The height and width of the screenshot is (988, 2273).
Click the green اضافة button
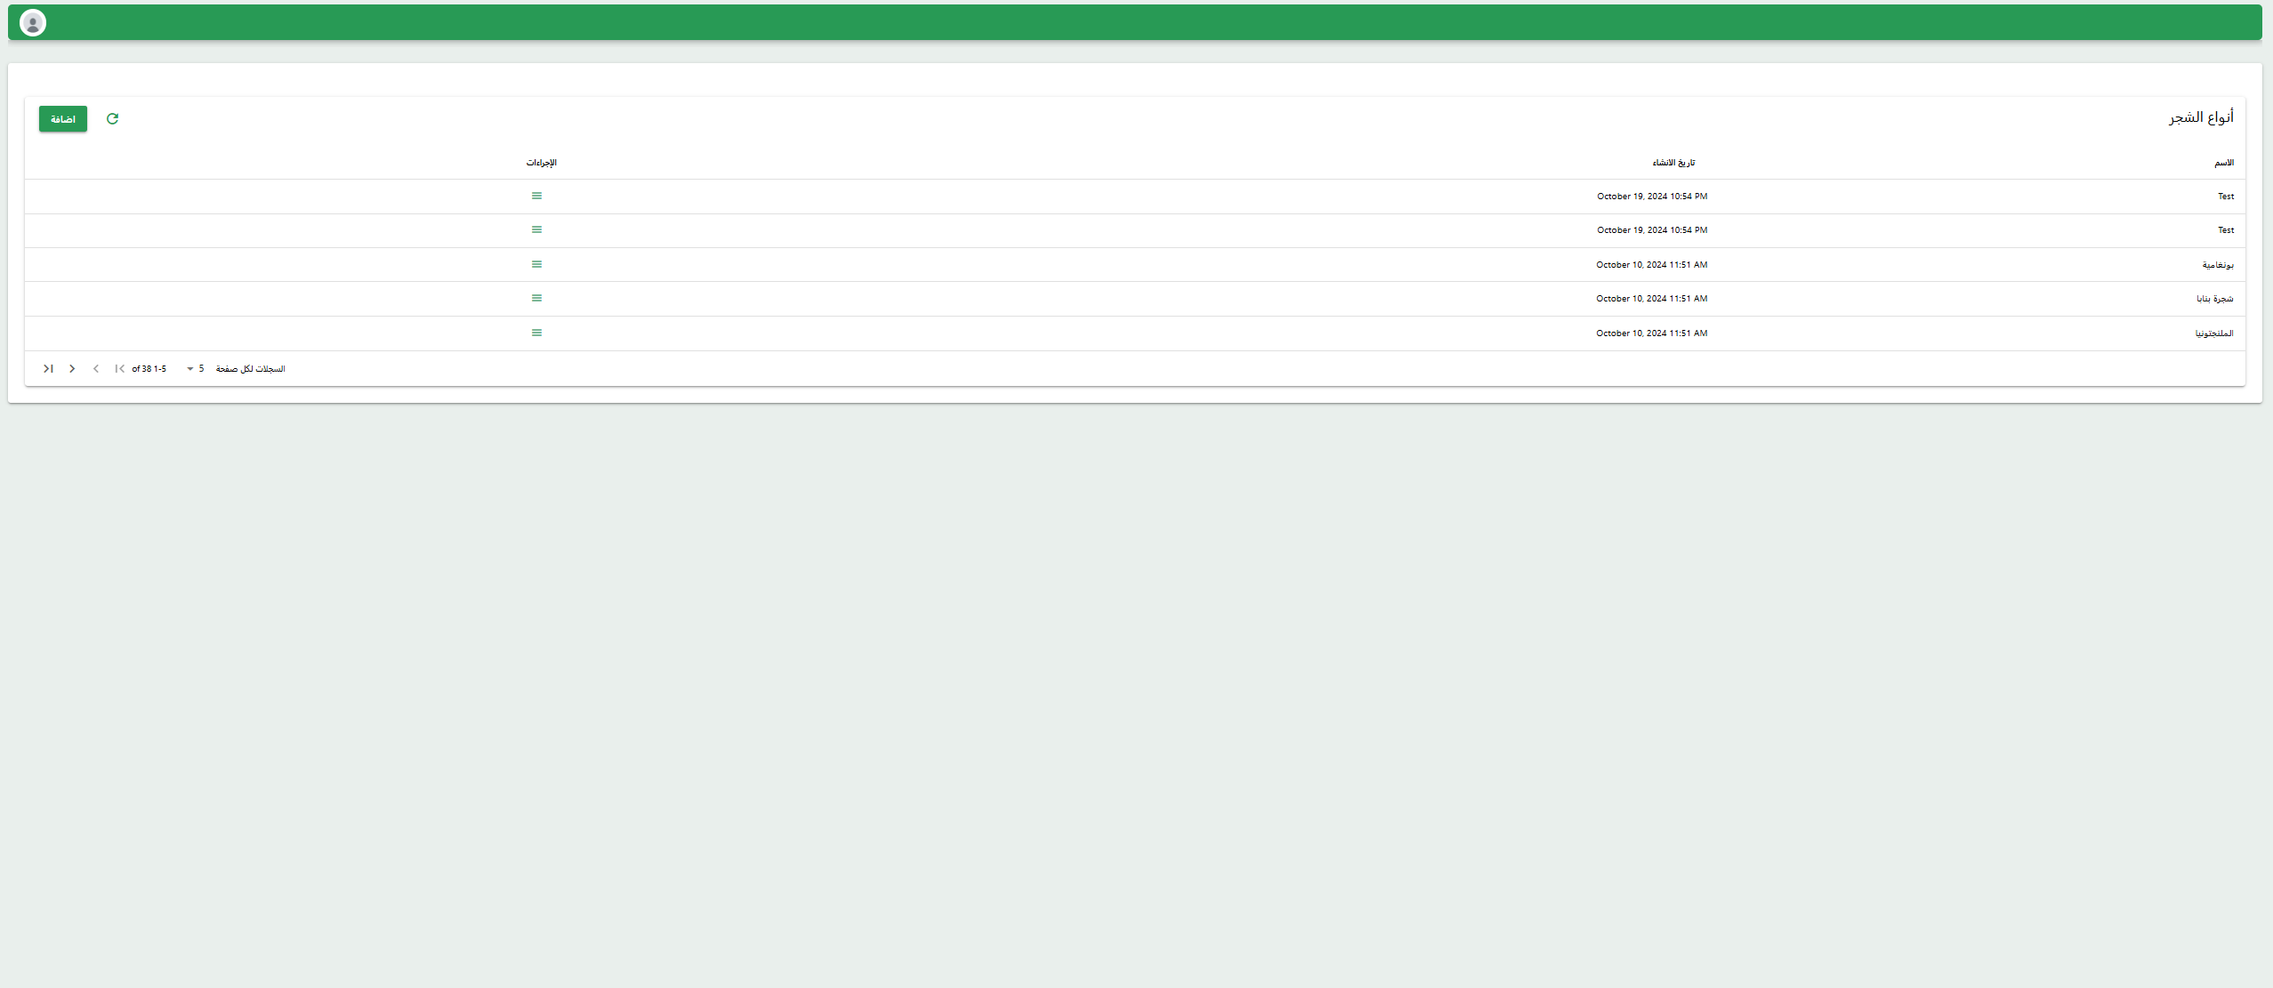(63, 119)
